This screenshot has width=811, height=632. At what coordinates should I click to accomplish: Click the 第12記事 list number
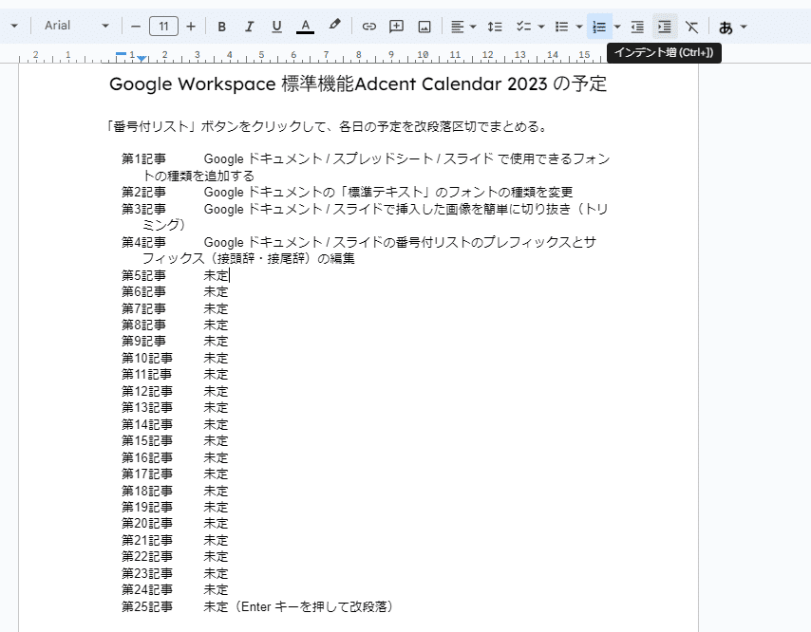coord(147,391)
